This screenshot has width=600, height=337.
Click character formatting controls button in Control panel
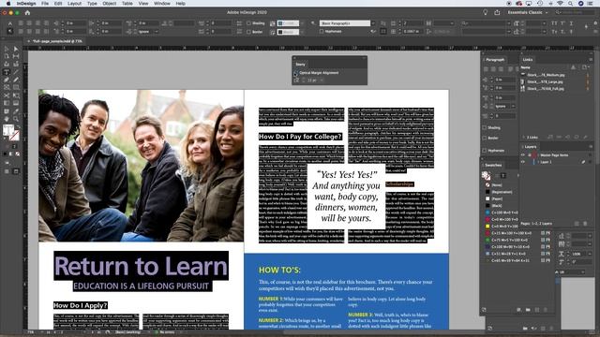click(x=10, y=23)
